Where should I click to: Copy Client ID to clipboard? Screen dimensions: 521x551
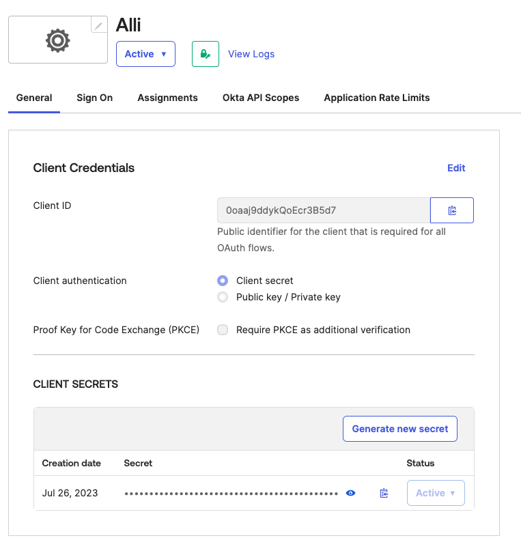click(451, 210)
